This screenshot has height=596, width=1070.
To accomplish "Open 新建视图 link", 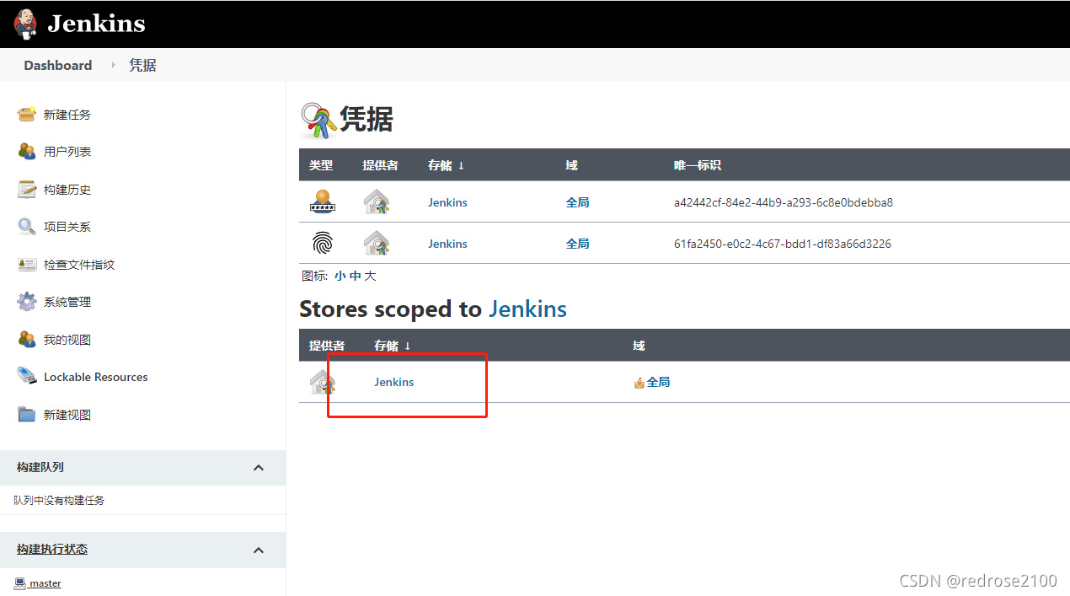I will (67, 415).
